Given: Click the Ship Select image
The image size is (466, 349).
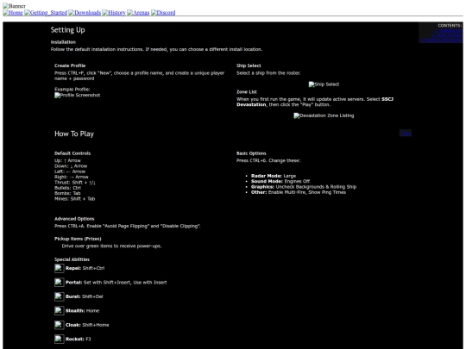Looking at the screenshot, I should click(324, 84).
